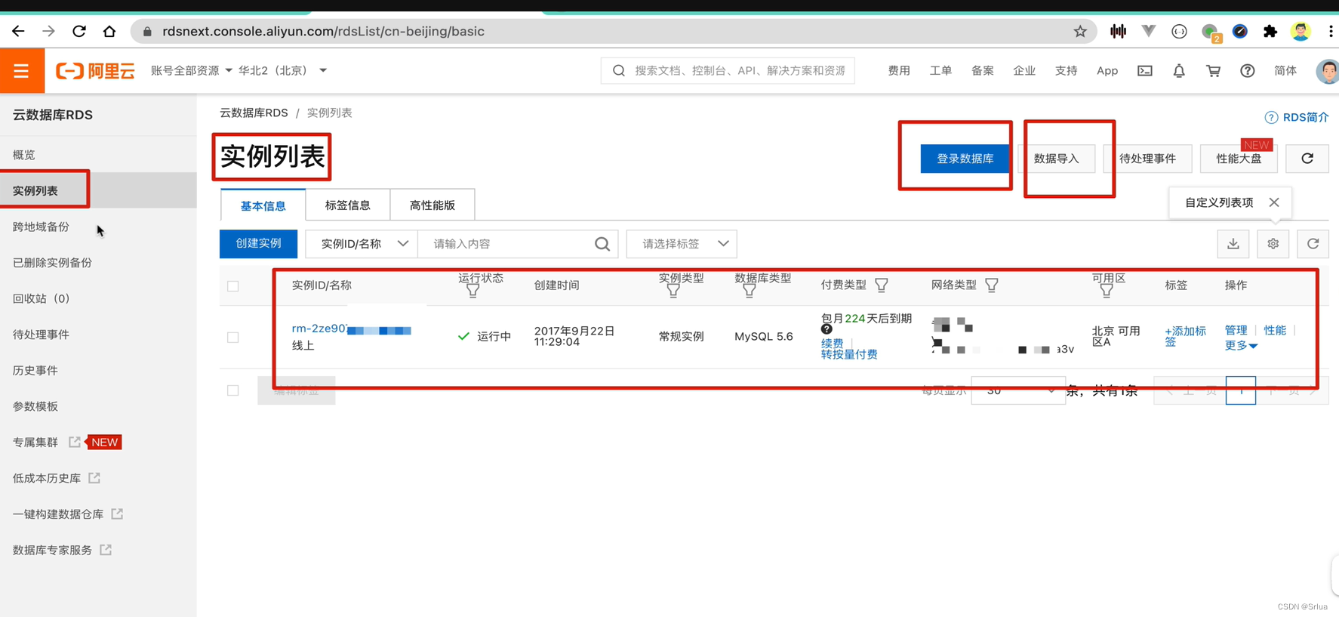
Task: Open the Cloud Shell terminal icon
Action: click(1145, 71)
